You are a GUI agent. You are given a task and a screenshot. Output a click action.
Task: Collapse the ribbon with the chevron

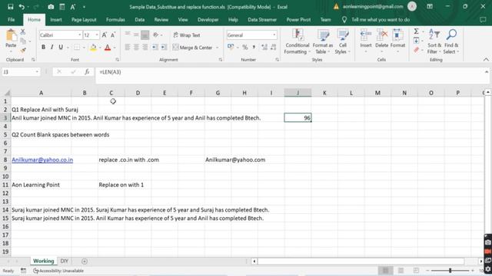pos(486,60)
